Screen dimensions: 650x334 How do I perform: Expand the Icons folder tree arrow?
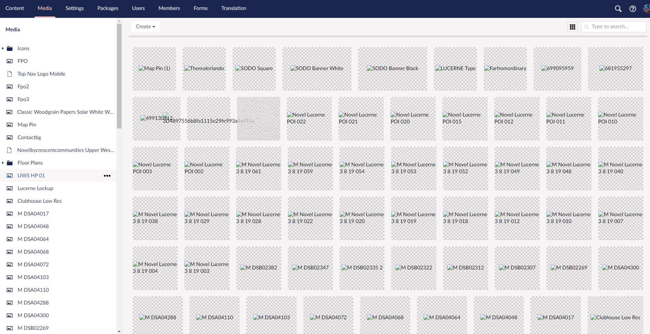pos(3,48)
